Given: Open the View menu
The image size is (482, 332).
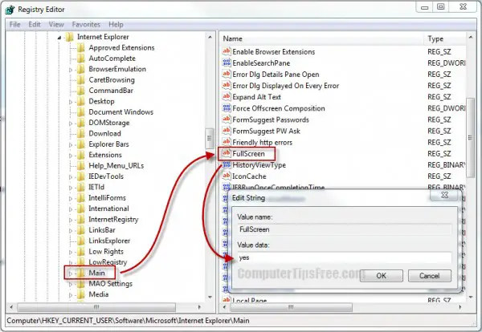Looking at the screenshot, I should pos(56,24).
